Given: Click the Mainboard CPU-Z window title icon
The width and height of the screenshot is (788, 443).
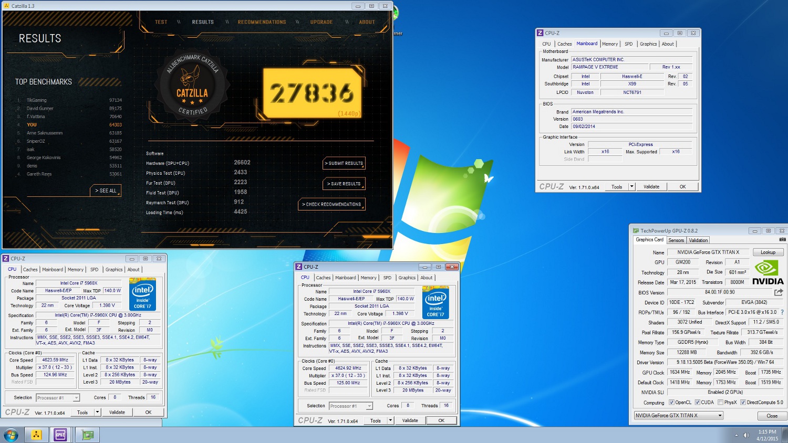Looking at the screenshot, I should pos(540,33).
